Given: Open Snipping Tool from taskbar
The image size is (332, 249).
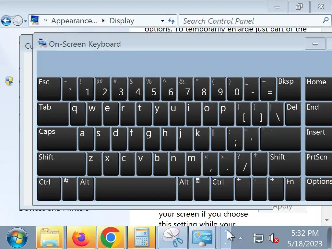Looking at the screenshot, I should [x=173, y=238].
